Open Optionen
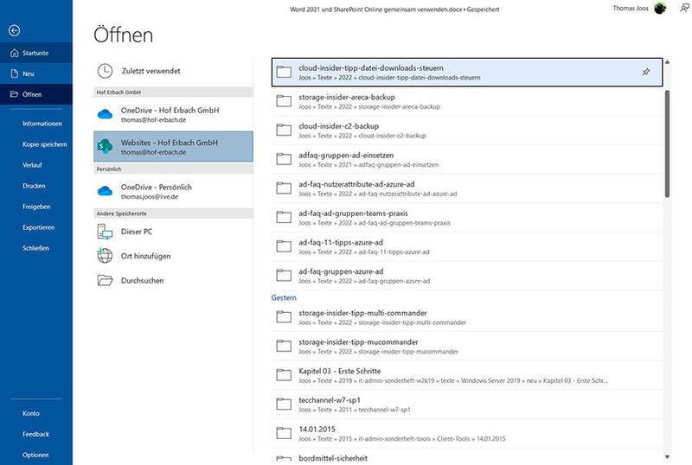 35,455
